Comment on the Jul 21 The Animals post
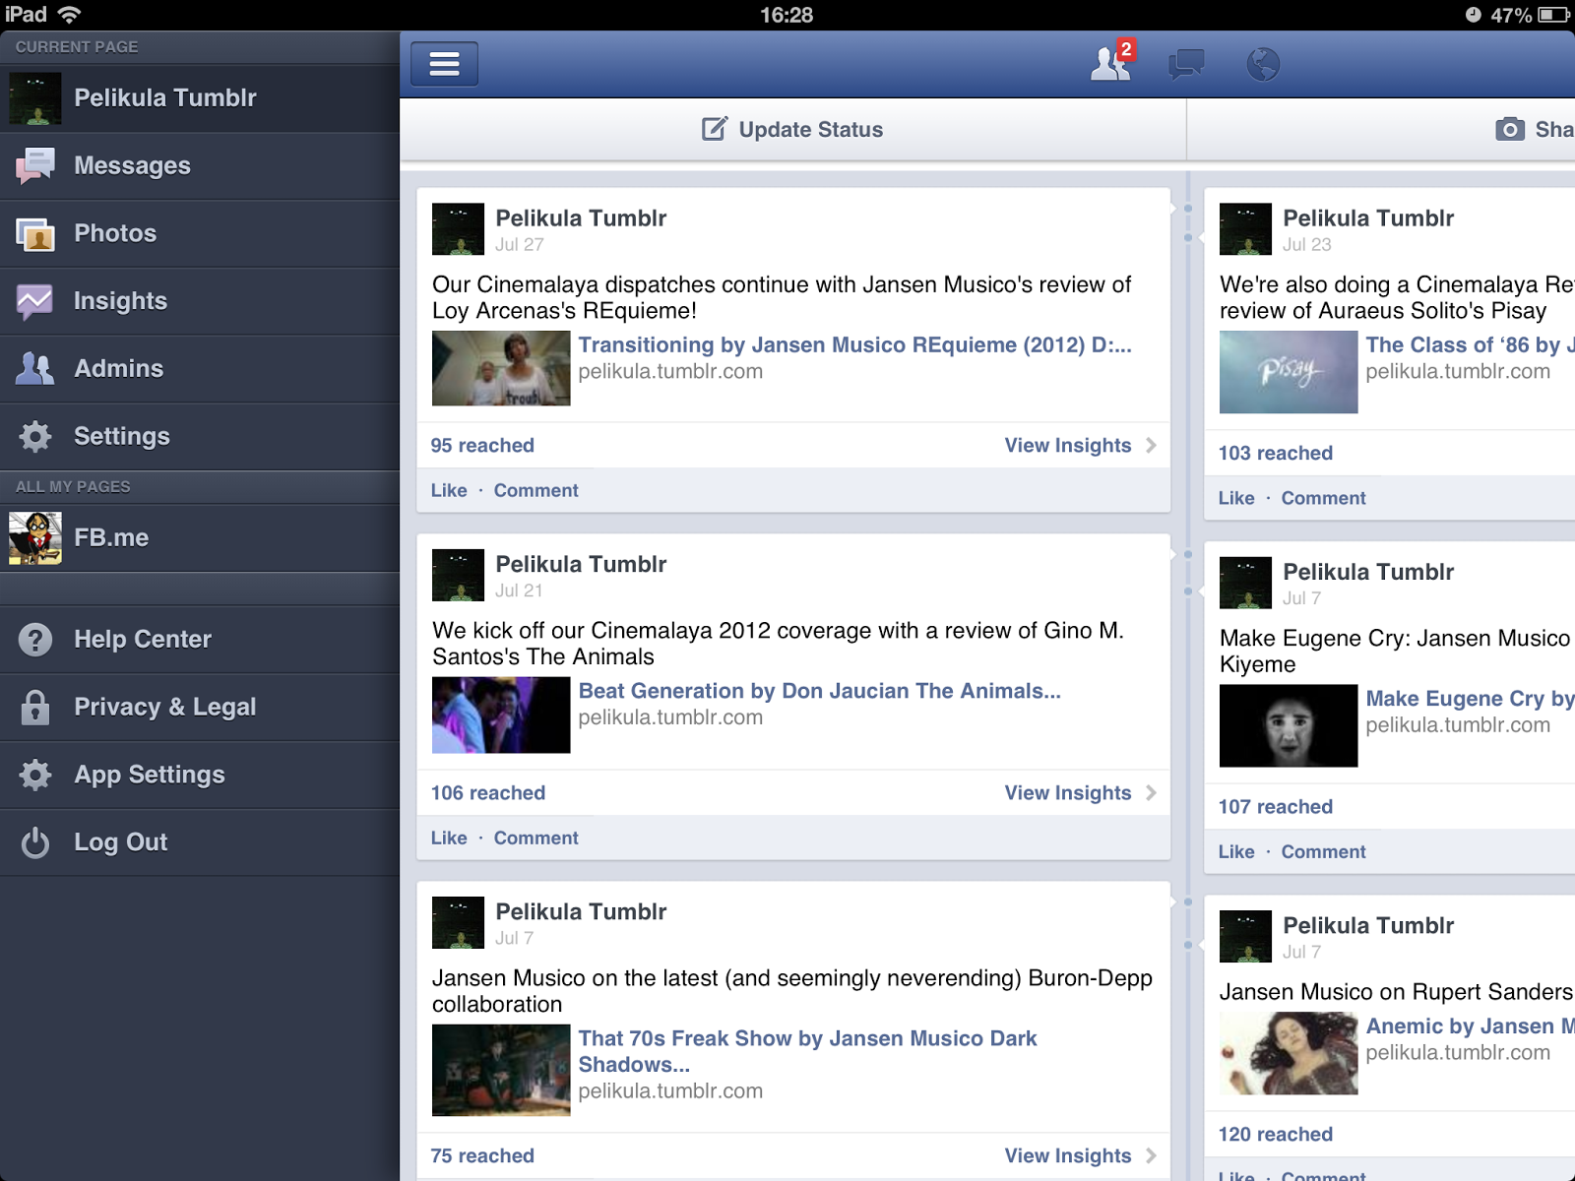This screenshot has width=1575, height=1181. tap(535, 838)
